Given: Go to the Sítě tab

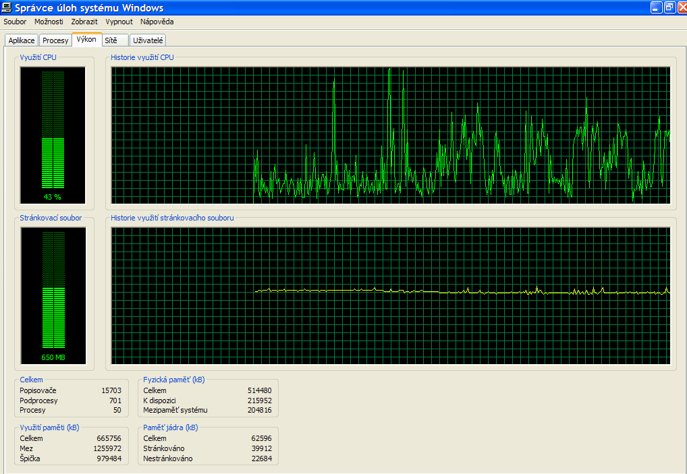Looking at the screenshot, I should point(111,40).
